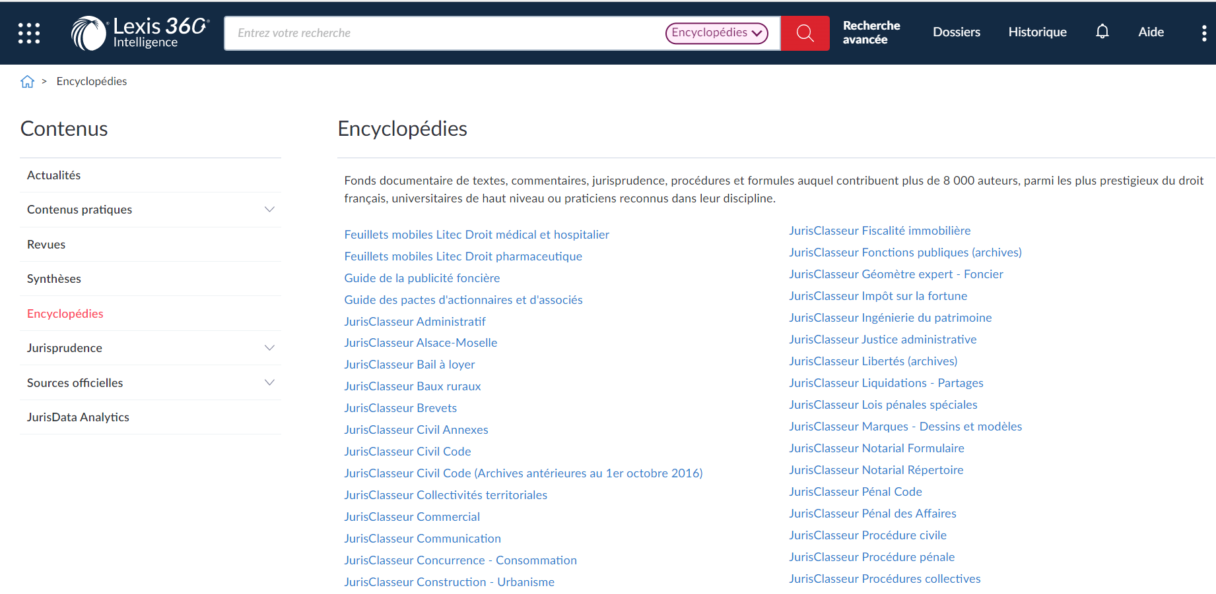Open notifications via the bell icon
This screenshot has width=1216, height=594.
(1102, 31)
